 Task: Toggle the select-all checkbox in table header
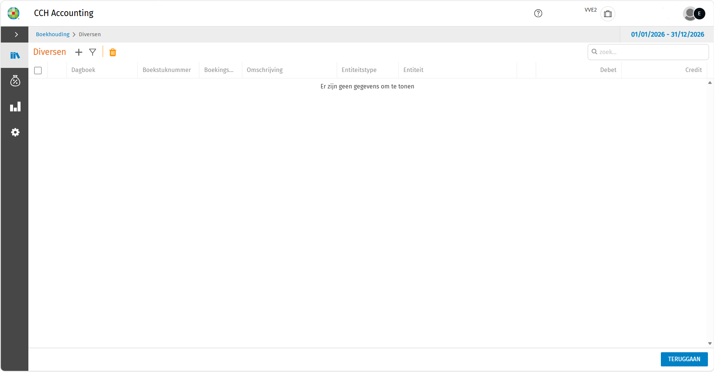pos(38,70)
